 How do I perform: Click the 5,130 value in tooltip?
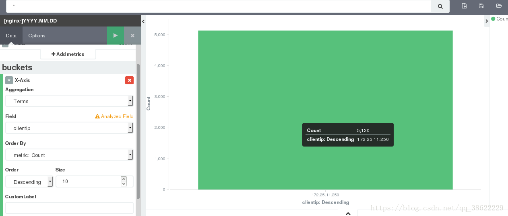tap(363, 130)
